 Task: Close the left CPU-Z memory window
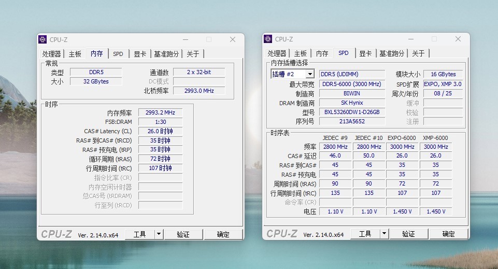click(x=233, y=39)
